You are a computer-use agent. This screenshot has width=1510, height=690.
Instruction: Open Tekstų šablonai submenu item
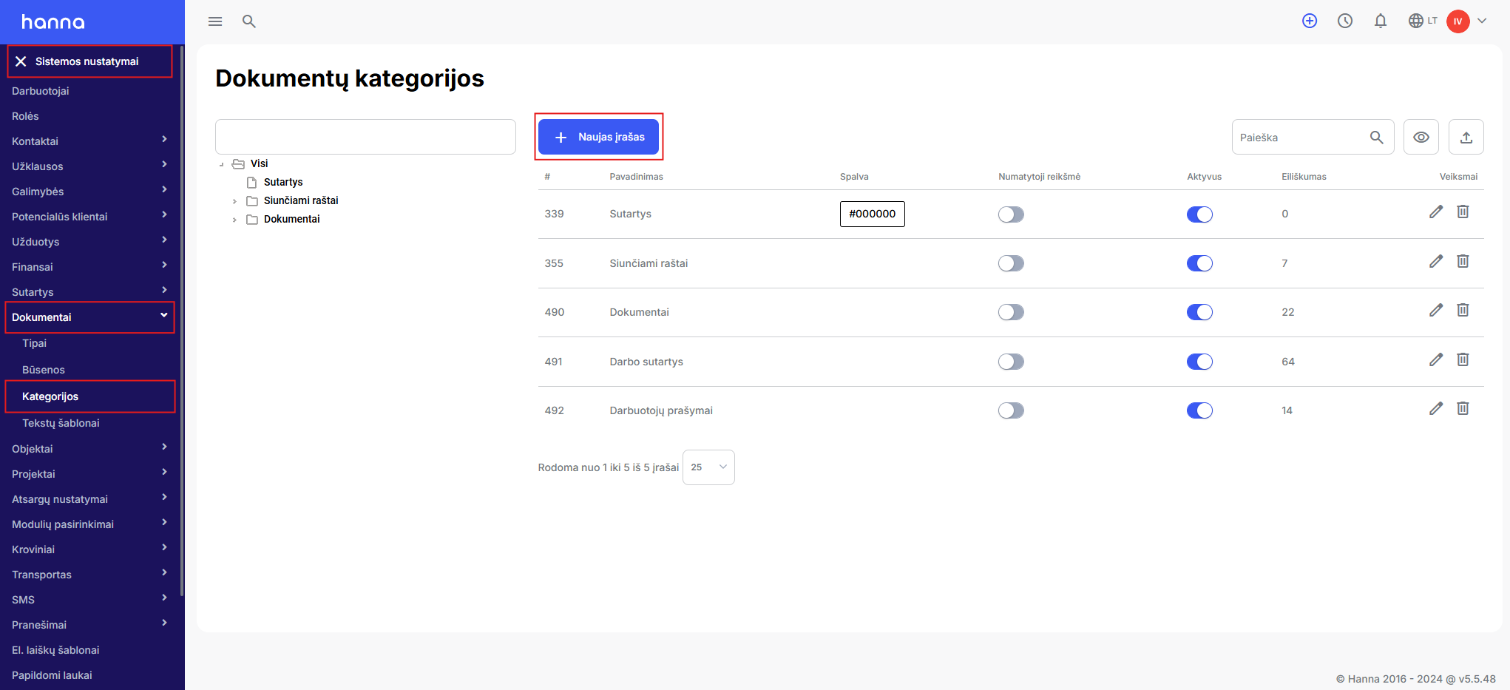click(x=61, y=423)
